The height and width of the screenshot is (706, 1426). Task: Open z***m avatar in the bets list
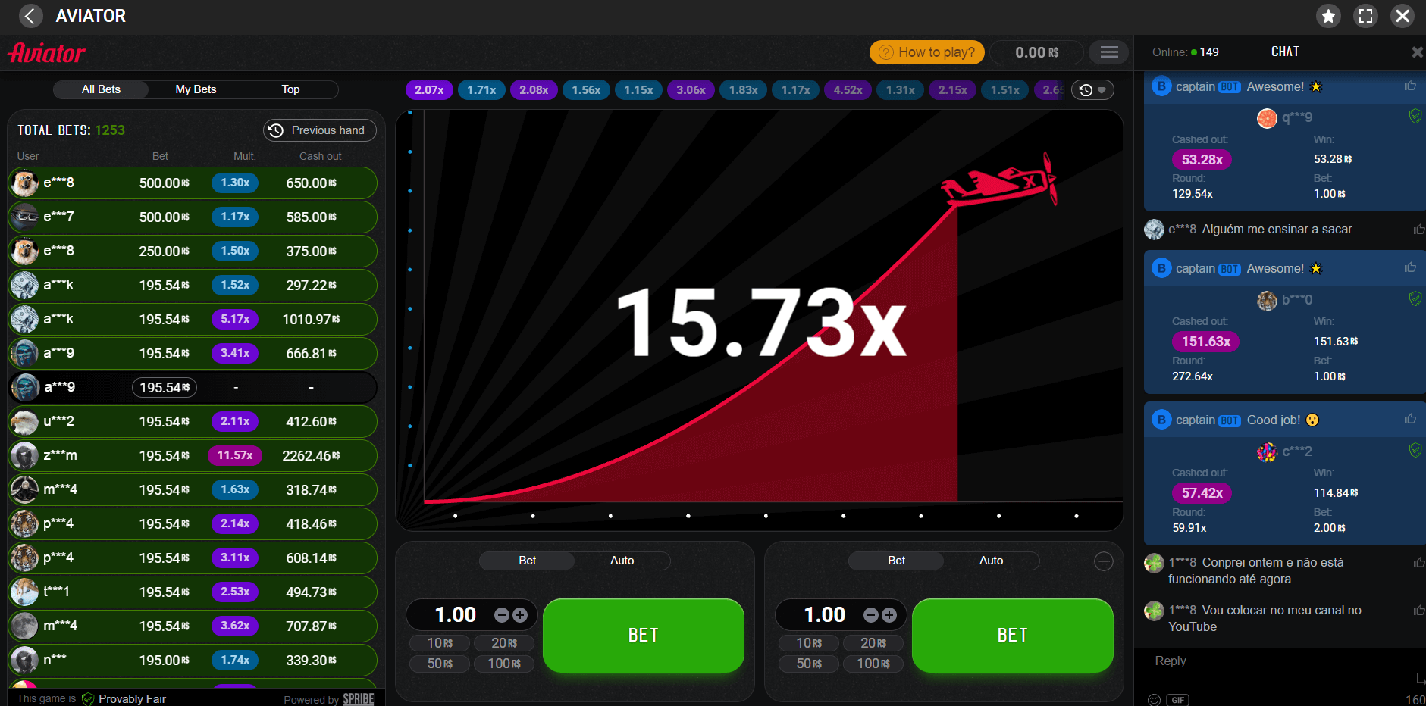point(24,455)
